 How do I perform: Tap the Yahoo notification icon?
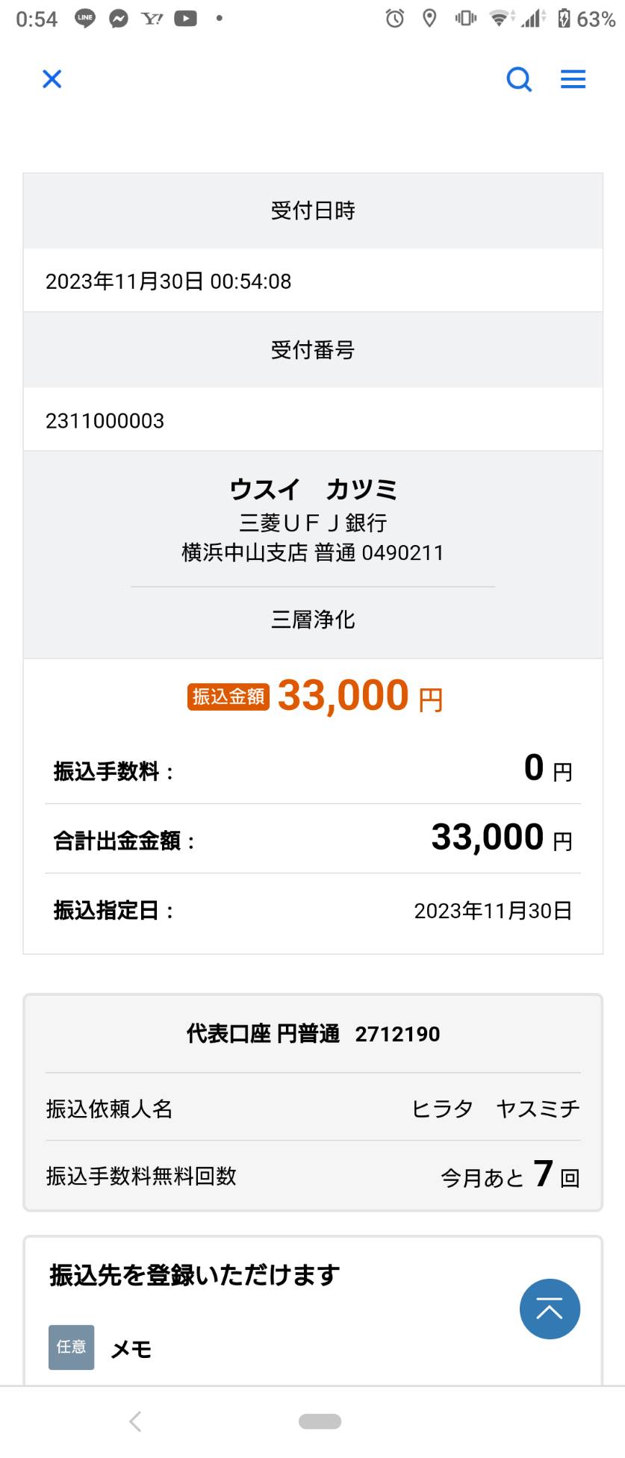[x=152, y=18]
